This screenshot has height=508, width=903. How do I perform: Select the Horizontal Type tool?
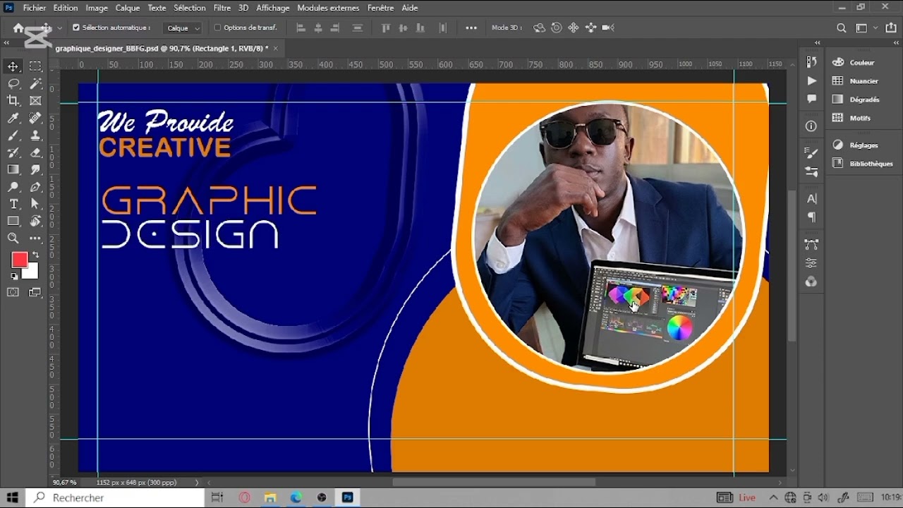click(x=13, y=204)
